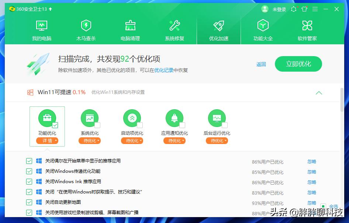Image resolution: width=349 pixels, height=223 pixels.
Task: Toggle the 关闭自动更新地图 checkbox
Action: (x=29, y=202)
